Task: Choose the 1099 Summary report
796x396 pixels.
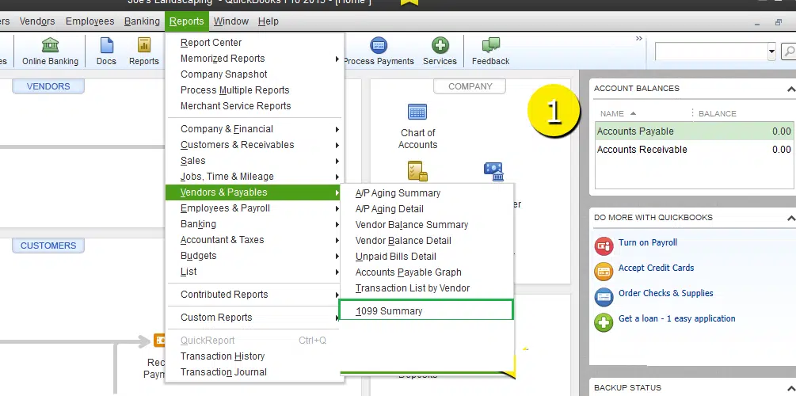Action: point(426,310)
